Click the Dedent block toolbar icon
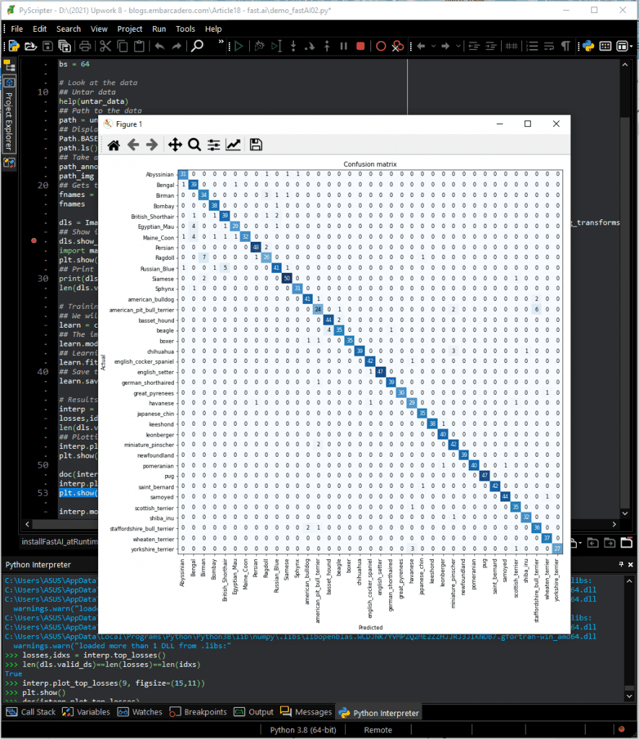The image size is (639, 739). click(x=474, y=46)
